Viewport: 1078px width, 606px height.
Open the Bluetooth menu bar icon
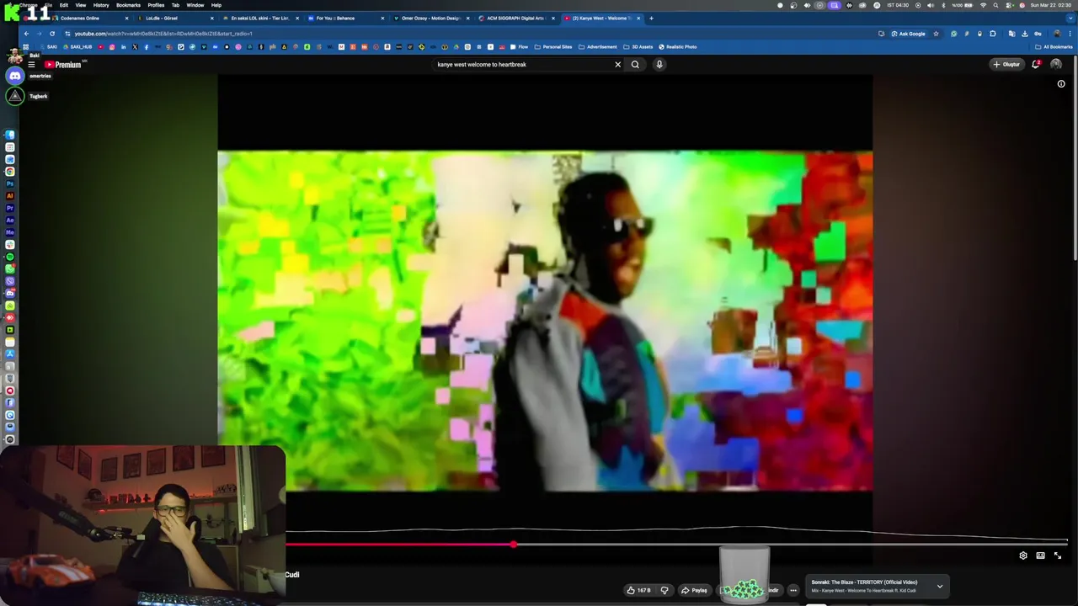(x=942, y=5)
